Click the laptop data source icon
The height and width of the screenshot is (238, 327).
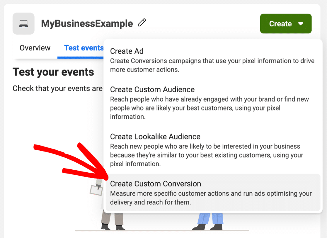tap(23, 24)
